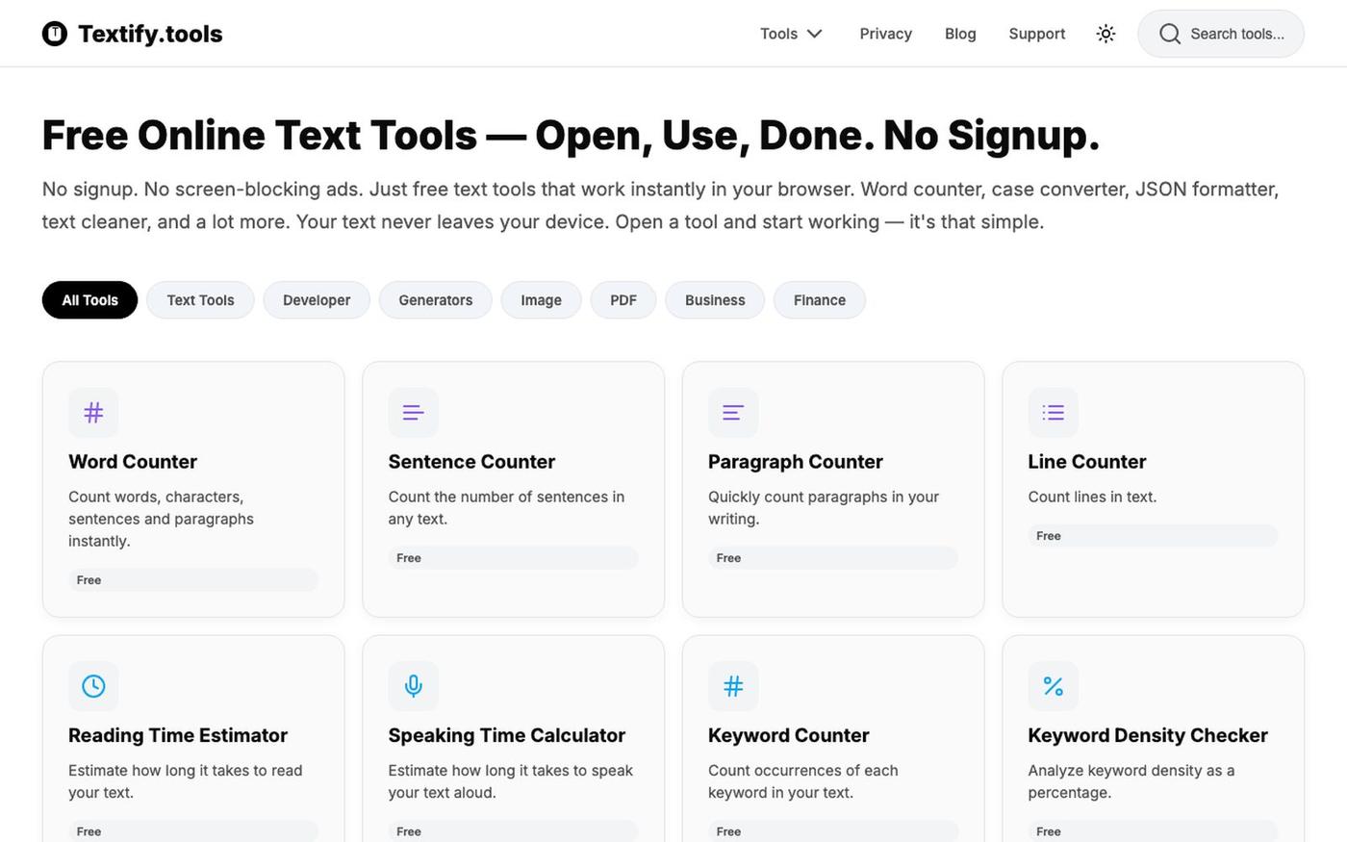Open the Reading Time Estimator title
The height and width of the screenshot is (842, 1347).
[178, 735]
